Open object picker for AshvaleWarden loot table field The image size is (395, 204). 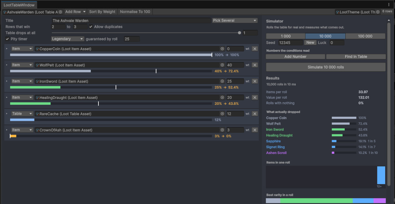click(x=60, y=12)
